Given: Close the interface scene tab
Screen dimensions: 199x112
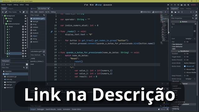Looking at the screenshot, I should [49, 9].
